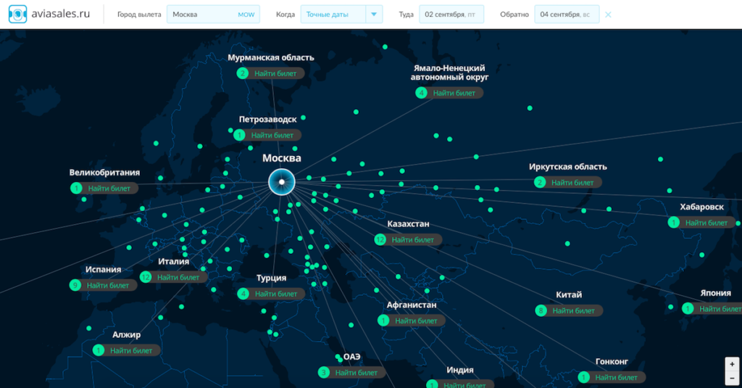The image size is (742, 388).
Task: Click Найти билет for Великобритания
Action: click(109, 189)
